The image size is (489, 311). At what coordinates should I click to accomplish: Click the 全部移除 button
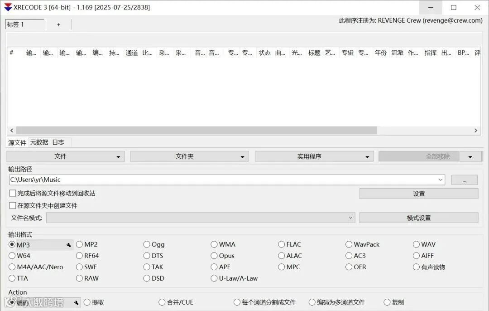coord(419,156)
